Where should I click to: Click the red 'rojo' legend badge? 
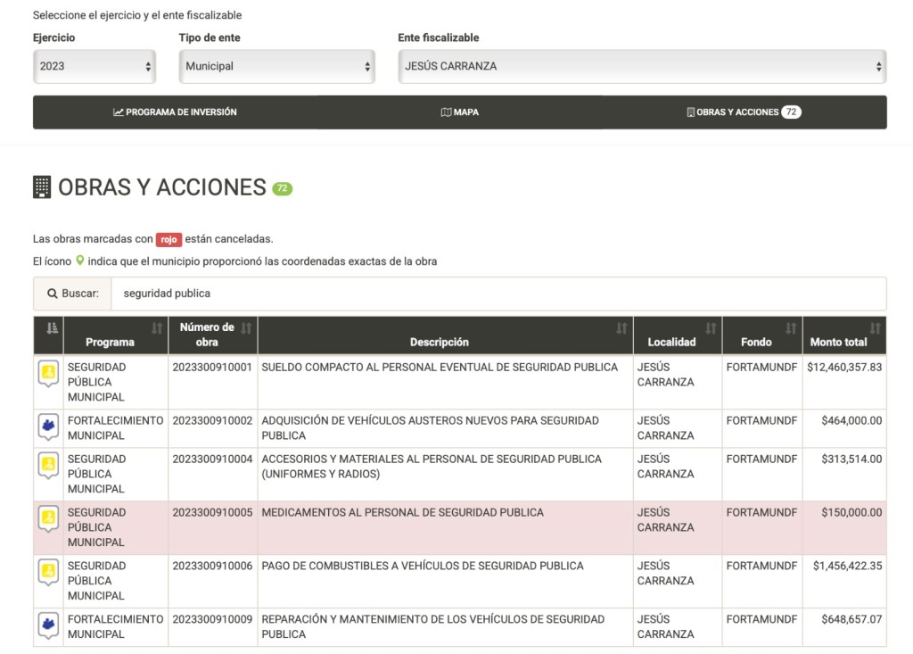click(x=169, y=239)
